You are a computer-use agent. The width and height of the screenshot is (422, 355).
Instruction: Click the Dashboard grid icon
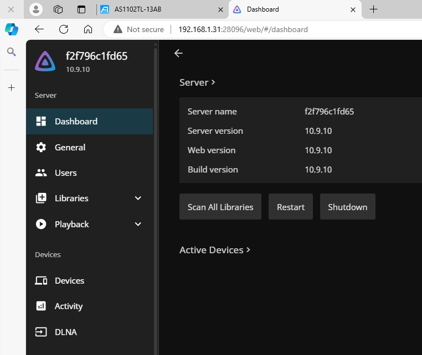(x=41, y=122)
